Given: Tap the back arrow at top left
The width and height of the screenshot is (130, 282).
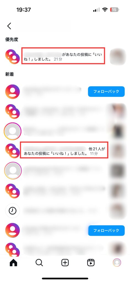Looking at the screenshot, I should coord(9,26).
